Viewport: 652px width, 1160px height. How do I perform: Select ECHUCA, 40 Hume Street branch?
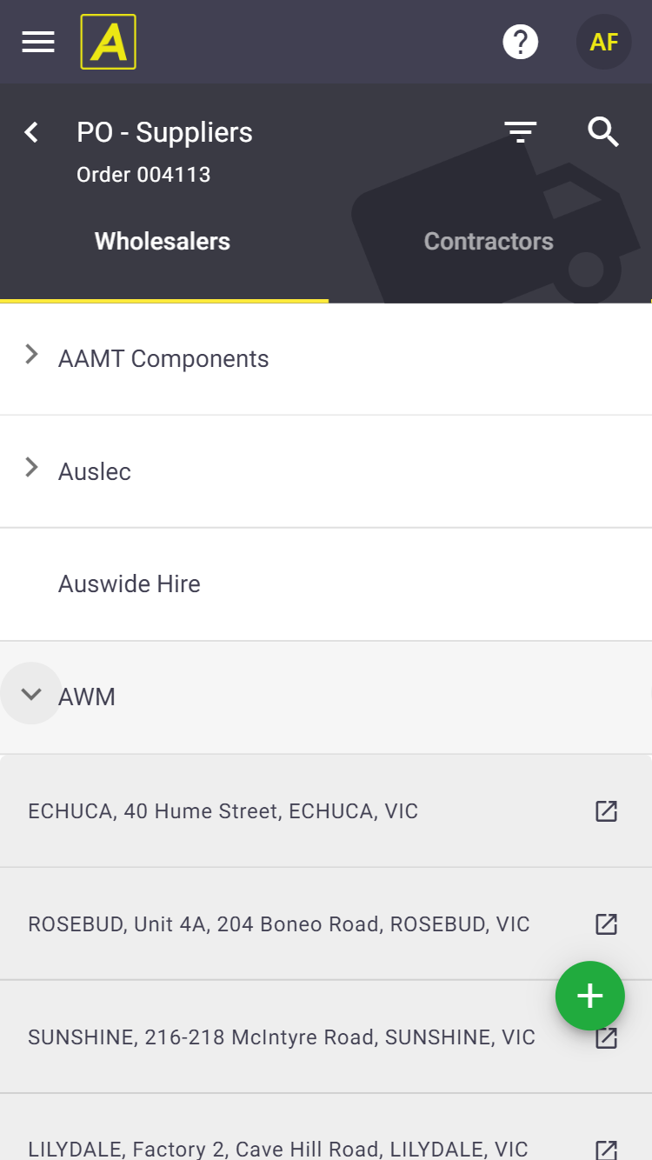(223, 811)
